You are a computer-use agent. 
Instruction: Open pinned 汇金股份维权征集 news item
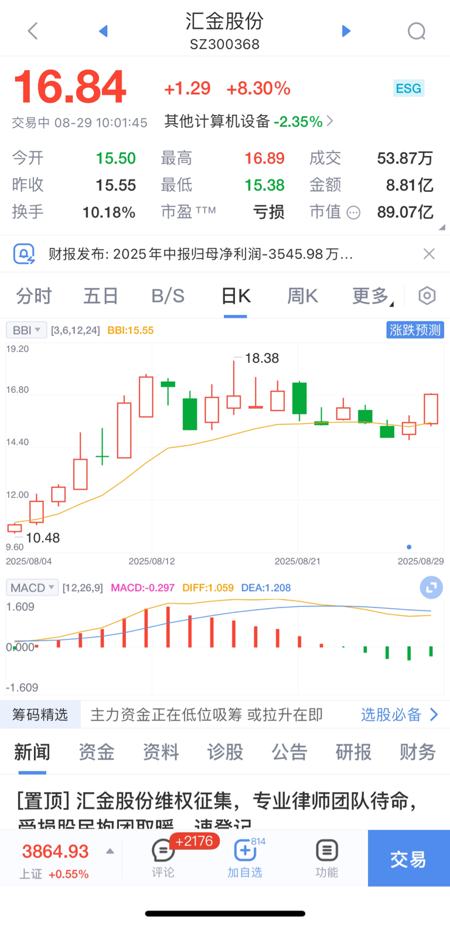click(x=217, y=809)
